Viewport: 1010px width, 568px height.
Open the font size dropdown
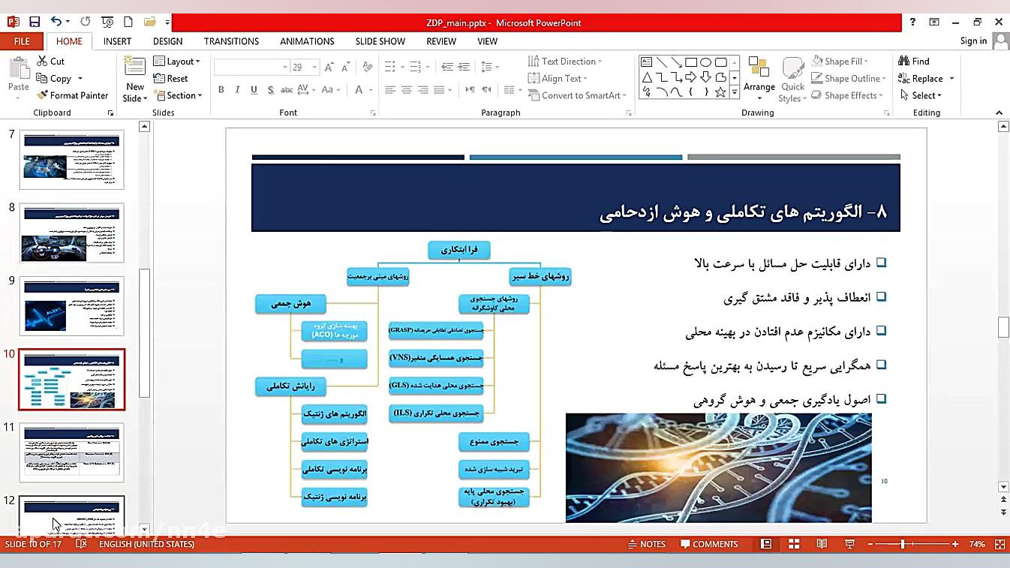coord(314,67)
